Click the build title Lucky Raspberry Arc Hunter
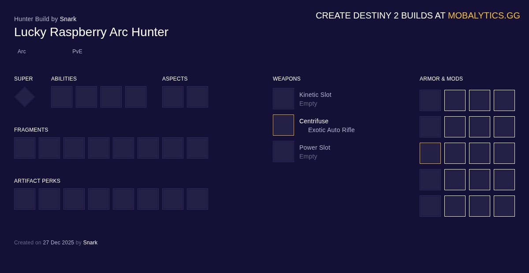Viewport: 529px width, 273px height. pyautogui.click(x=91, y=32)
